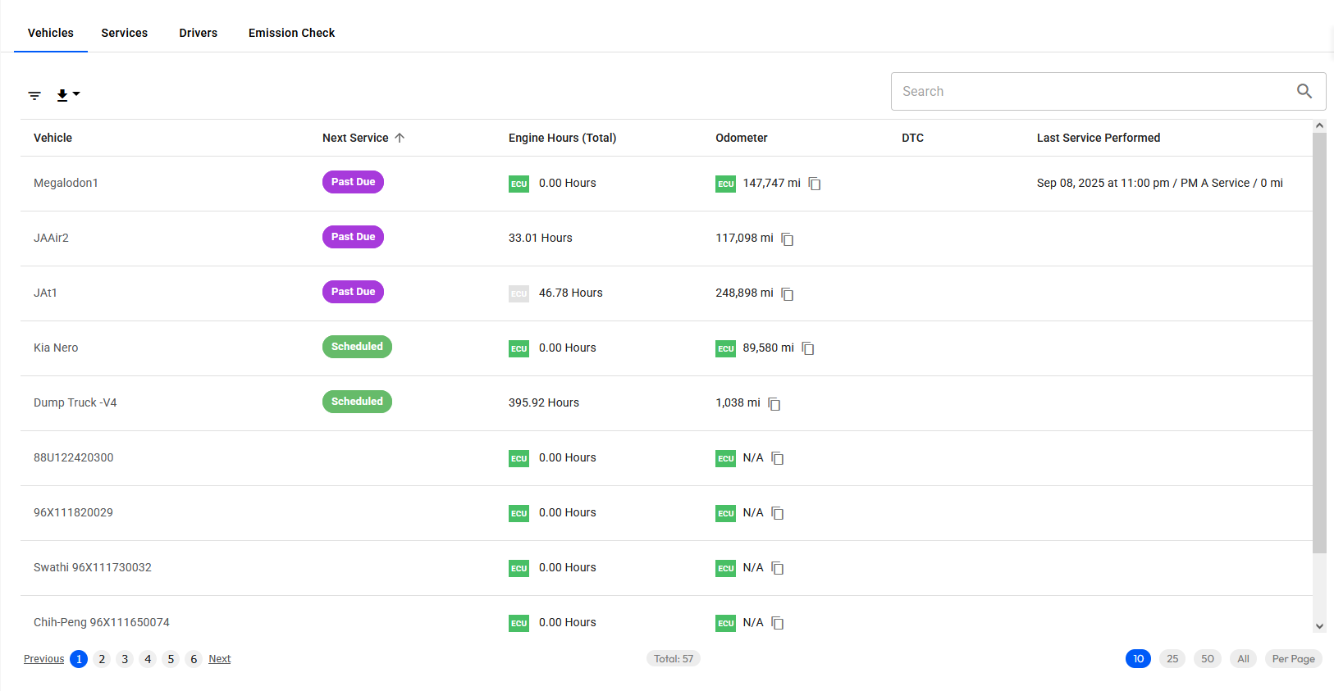Open the JAAir2 vehicle row

(x=666, y=239)
